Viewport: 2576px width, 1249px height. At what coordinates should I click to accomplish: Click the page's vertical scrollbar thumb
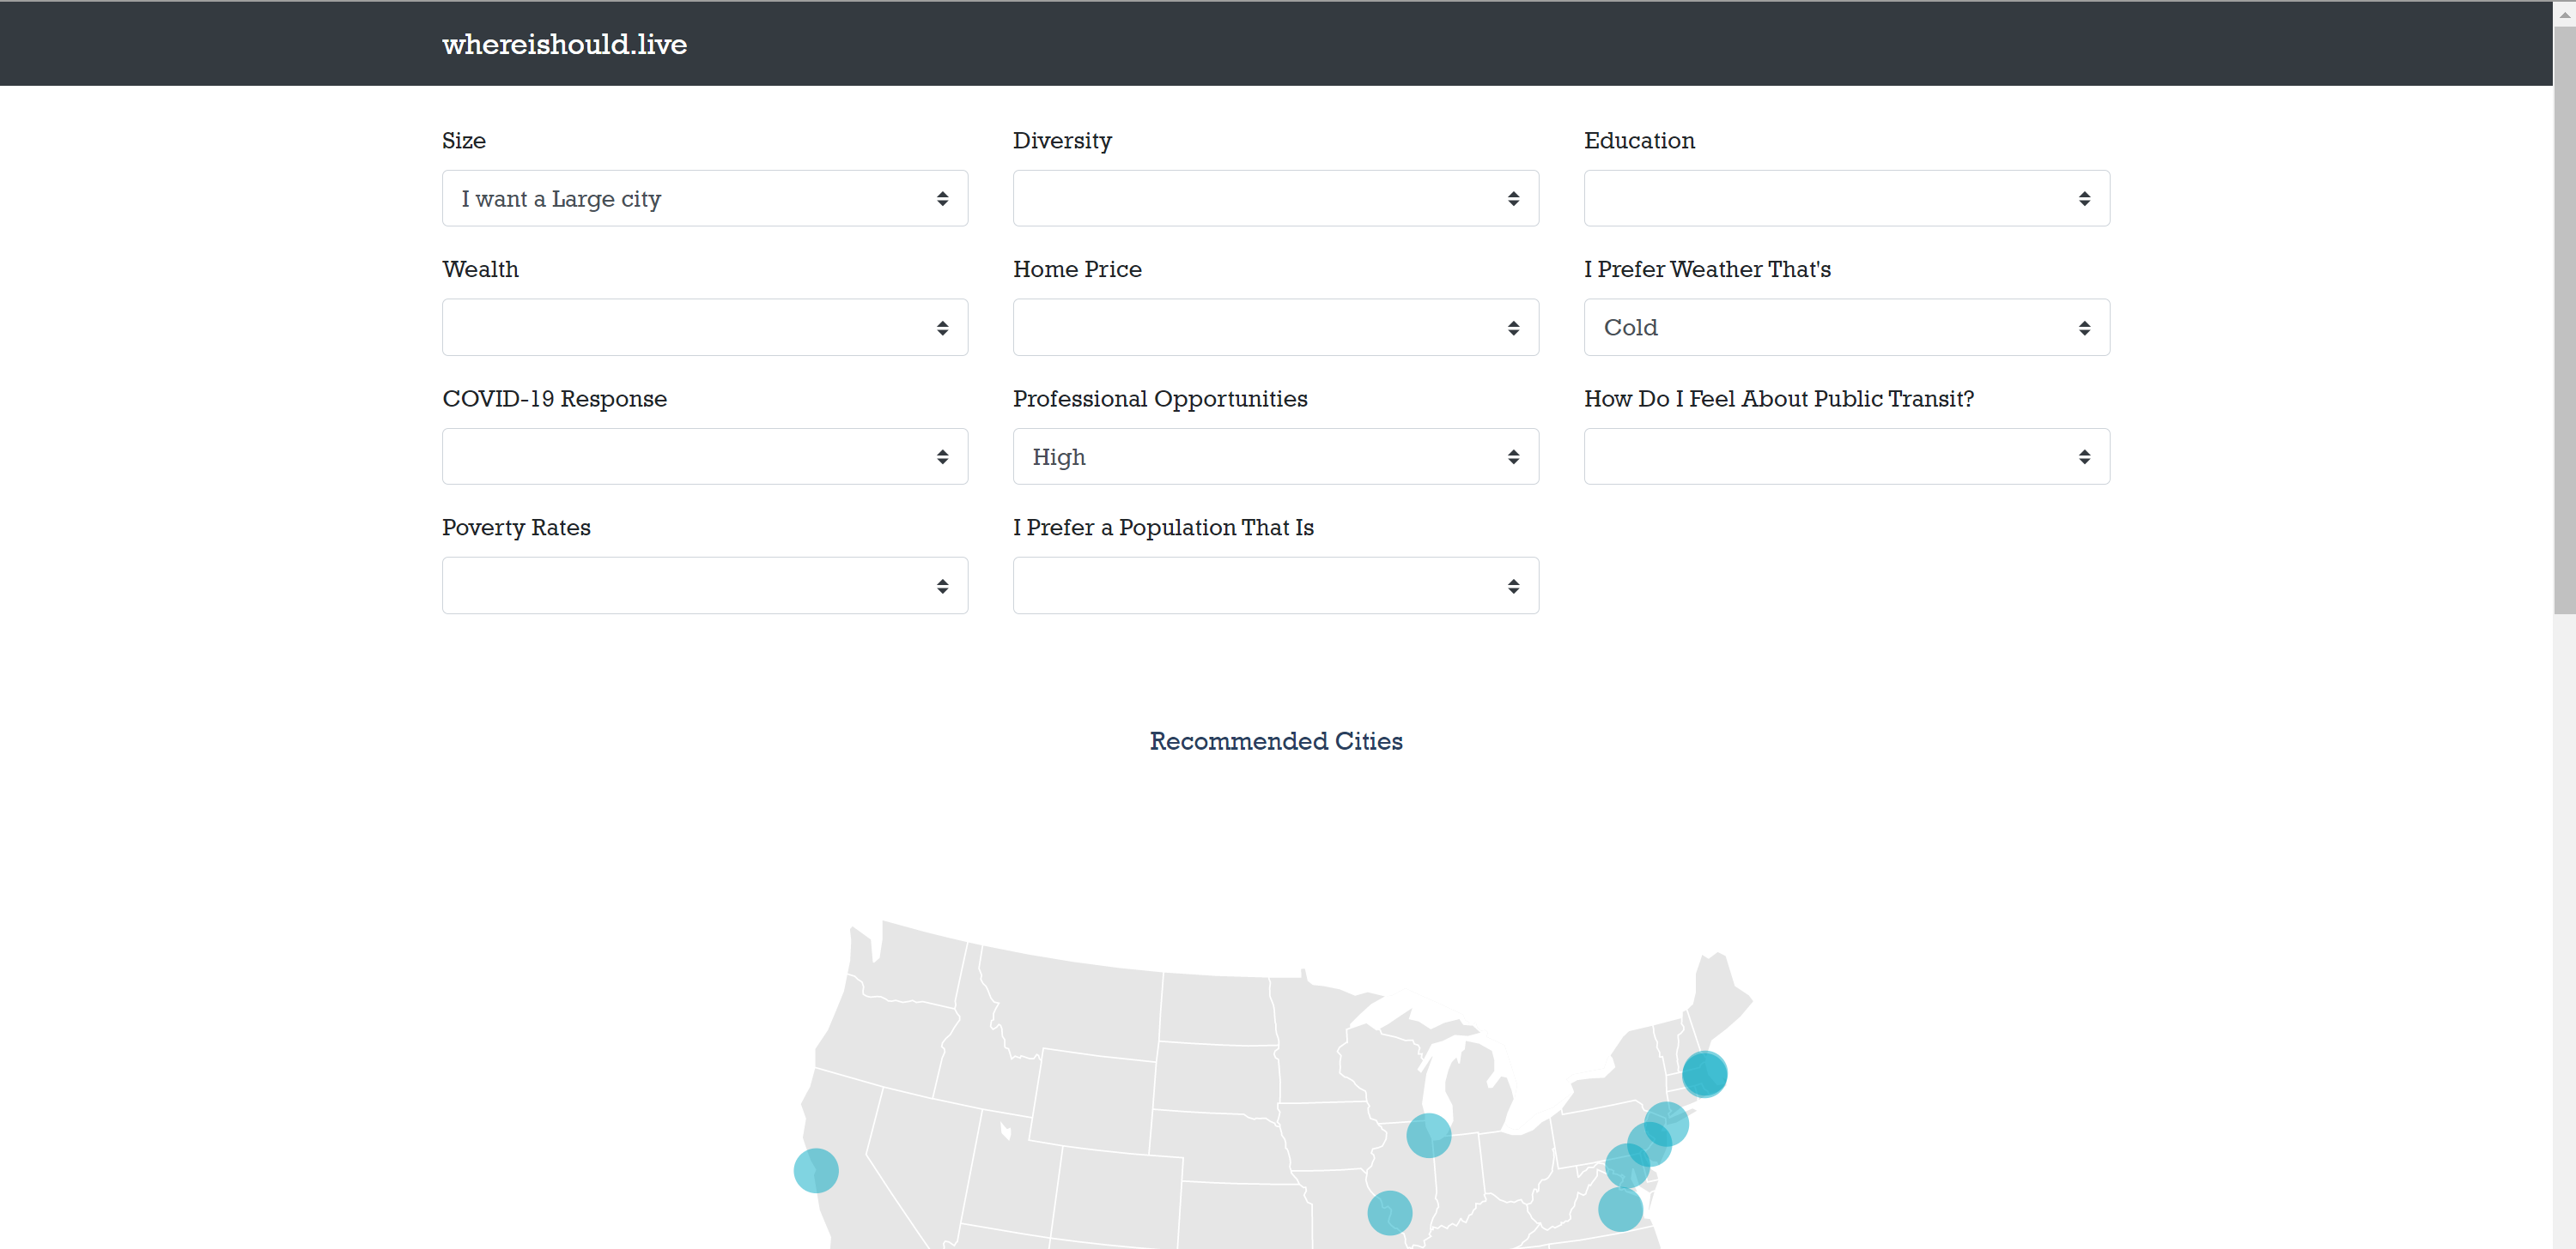(x=2563, y=320)
